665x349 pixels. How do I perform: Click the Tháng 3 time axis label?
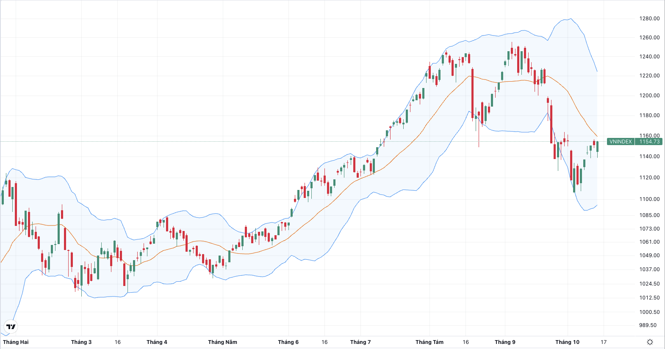pos(81,342)
